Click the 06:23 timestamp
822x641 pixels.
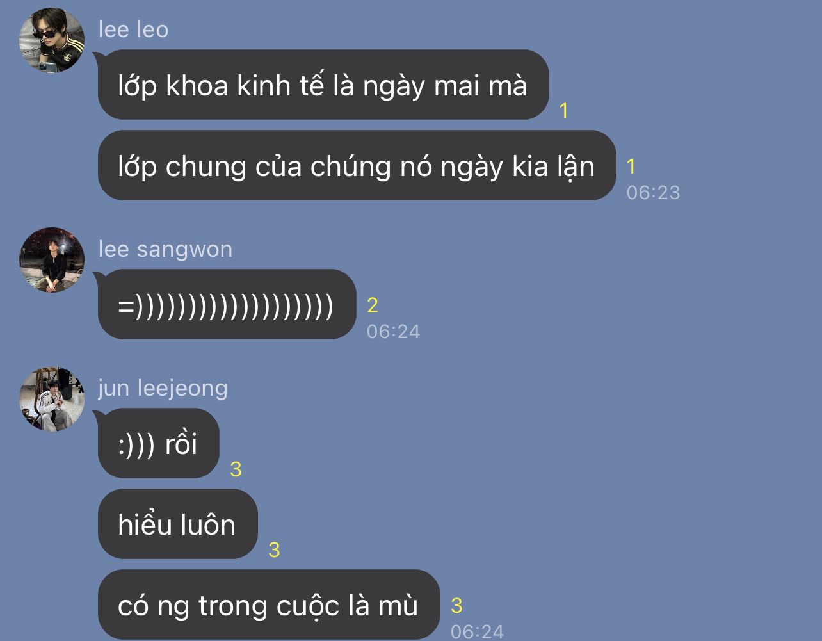tap(653, 192)
